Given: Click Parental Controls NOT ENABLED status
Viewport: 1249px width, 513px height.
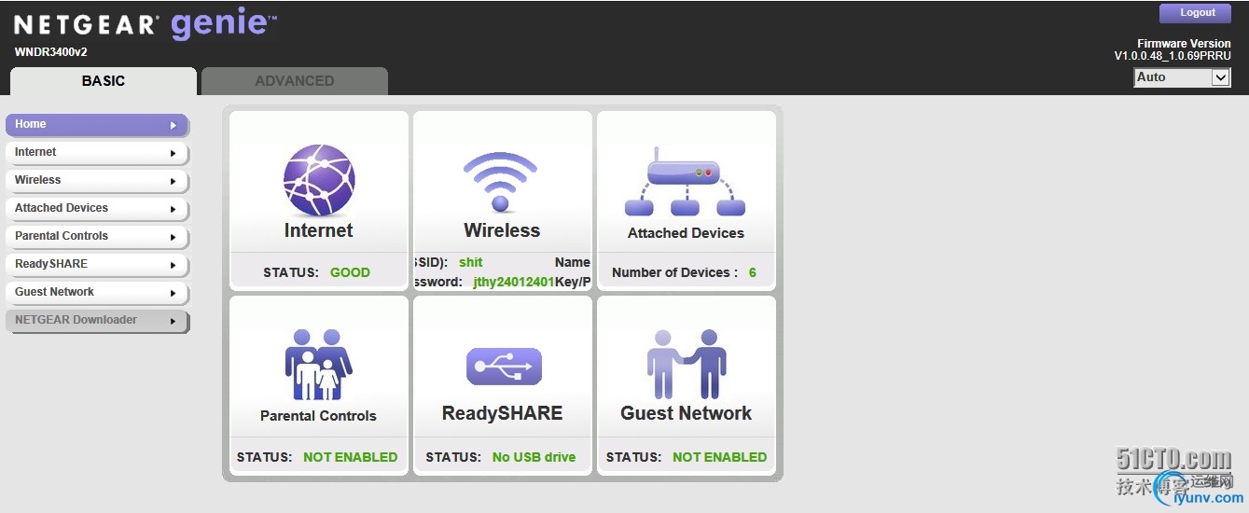Looking at the screenshot, I should tap(350, 457).
